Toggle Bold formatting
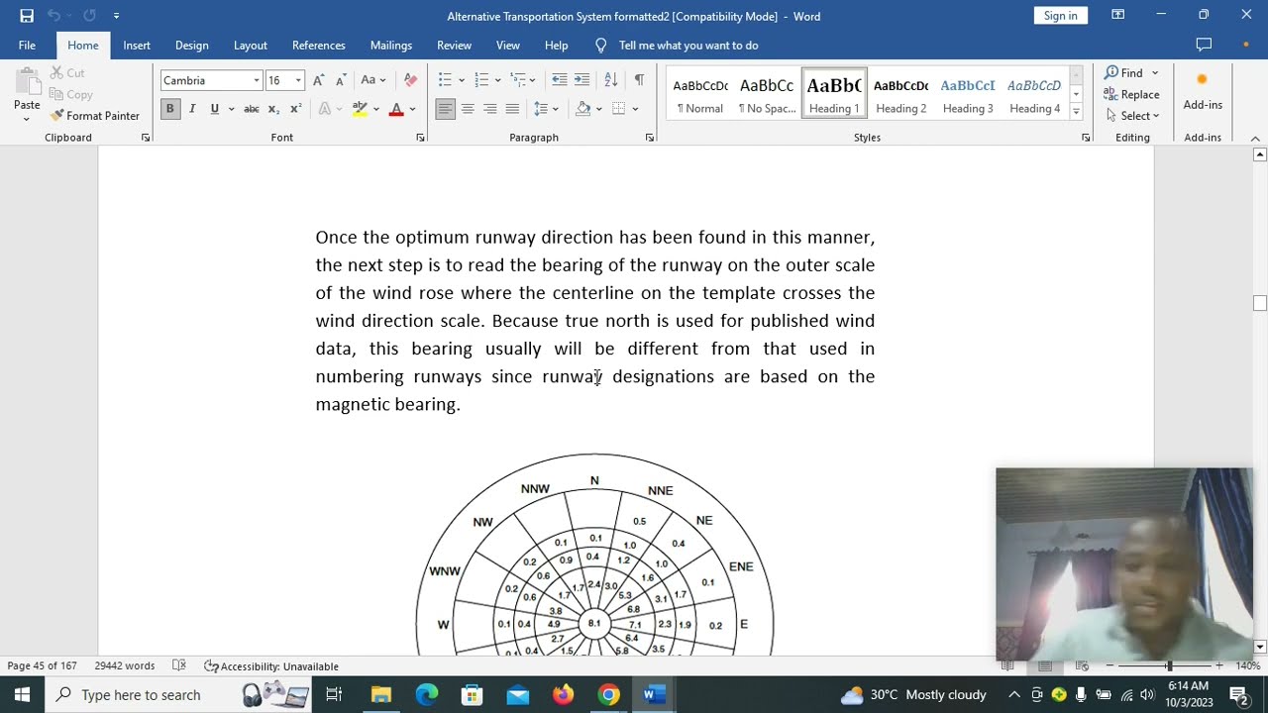 coord(170,109)
